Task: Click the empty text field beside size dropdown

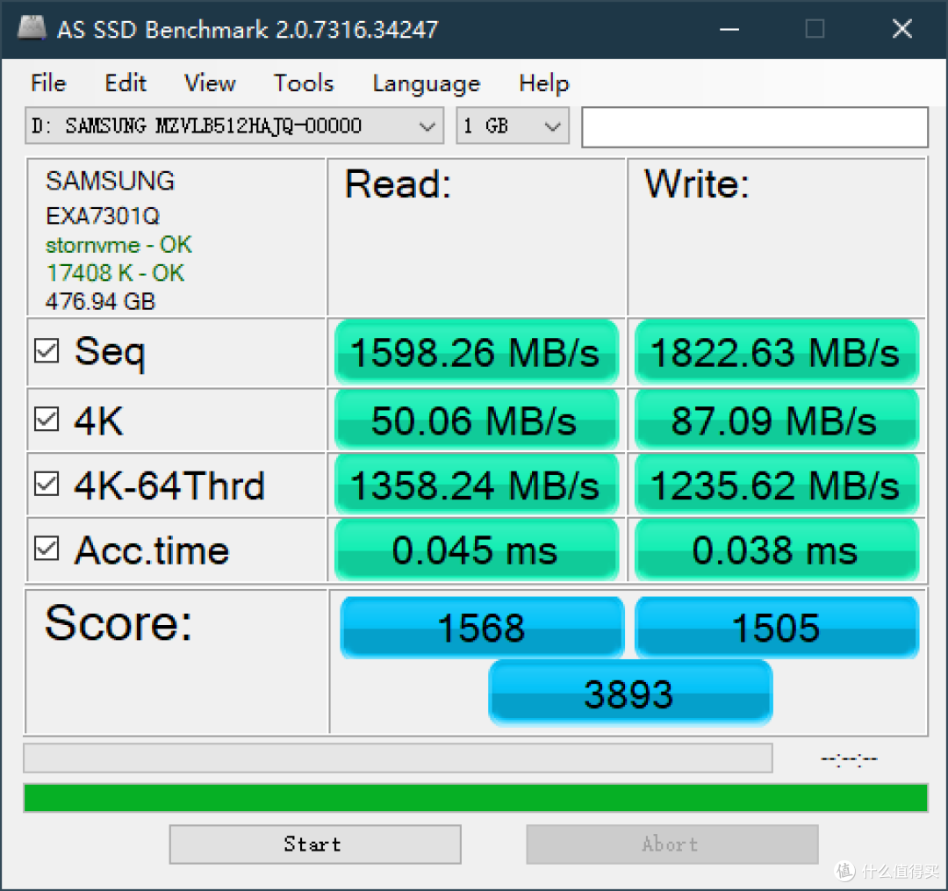Action: (x=755, y=127)
